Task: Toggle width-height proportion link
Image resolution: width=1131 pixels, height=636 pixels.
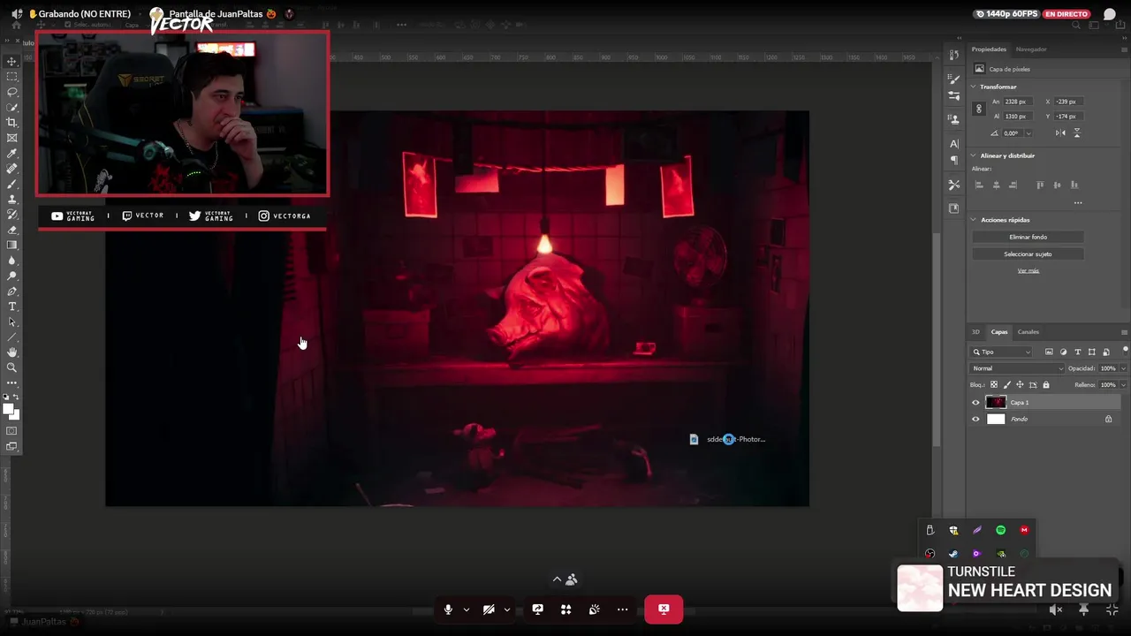Action: [978, 109]
